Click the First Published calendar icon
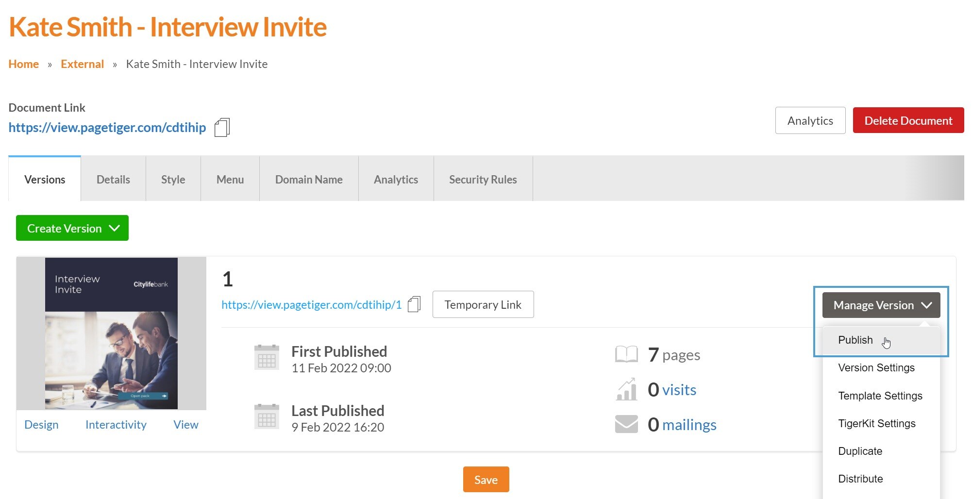Image resolution: width=972 pixels, height=499 pixels. tap(267, 358)
